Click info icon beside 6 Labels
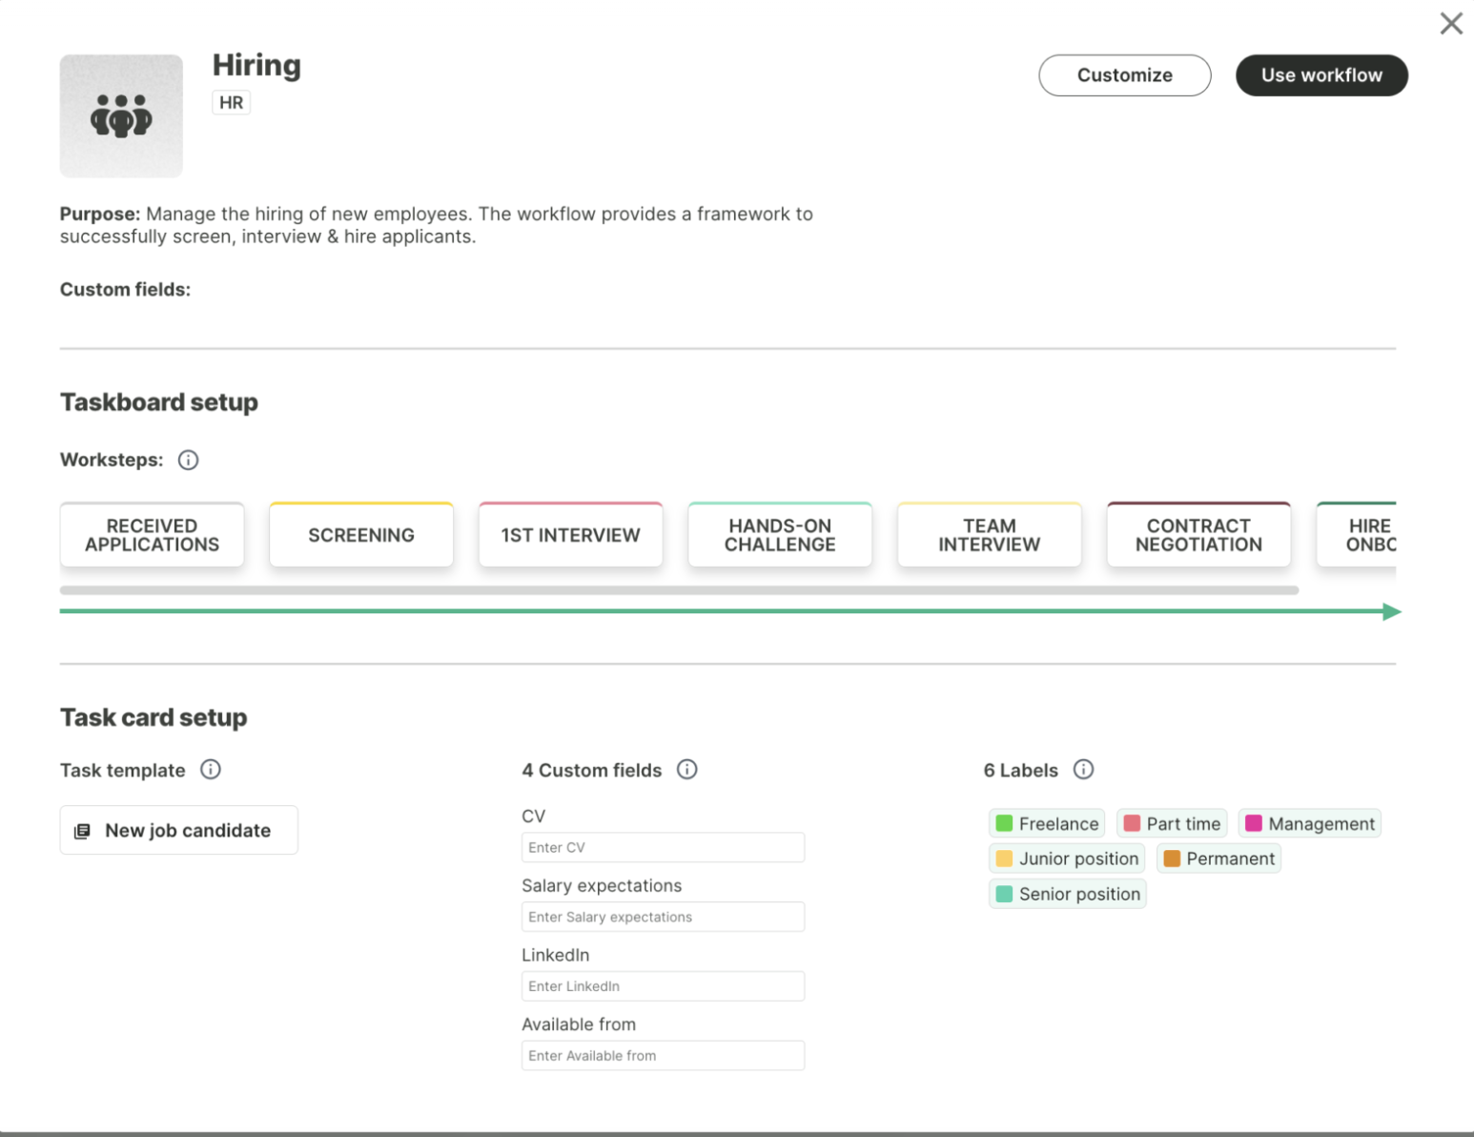This screenshot has height=1137, width=1474. pyautogui.click(x=1083, y=770)
